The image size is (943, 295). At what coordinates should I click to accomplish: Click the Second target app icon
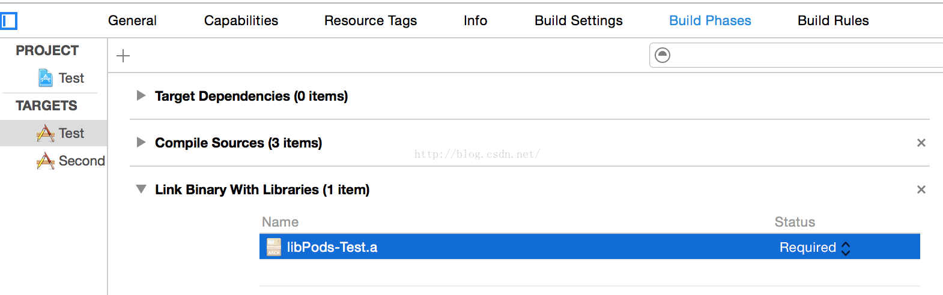[46, 161]
